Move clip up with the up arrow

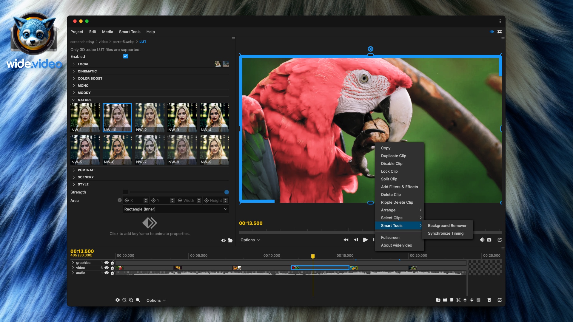(x=465, y=300)
